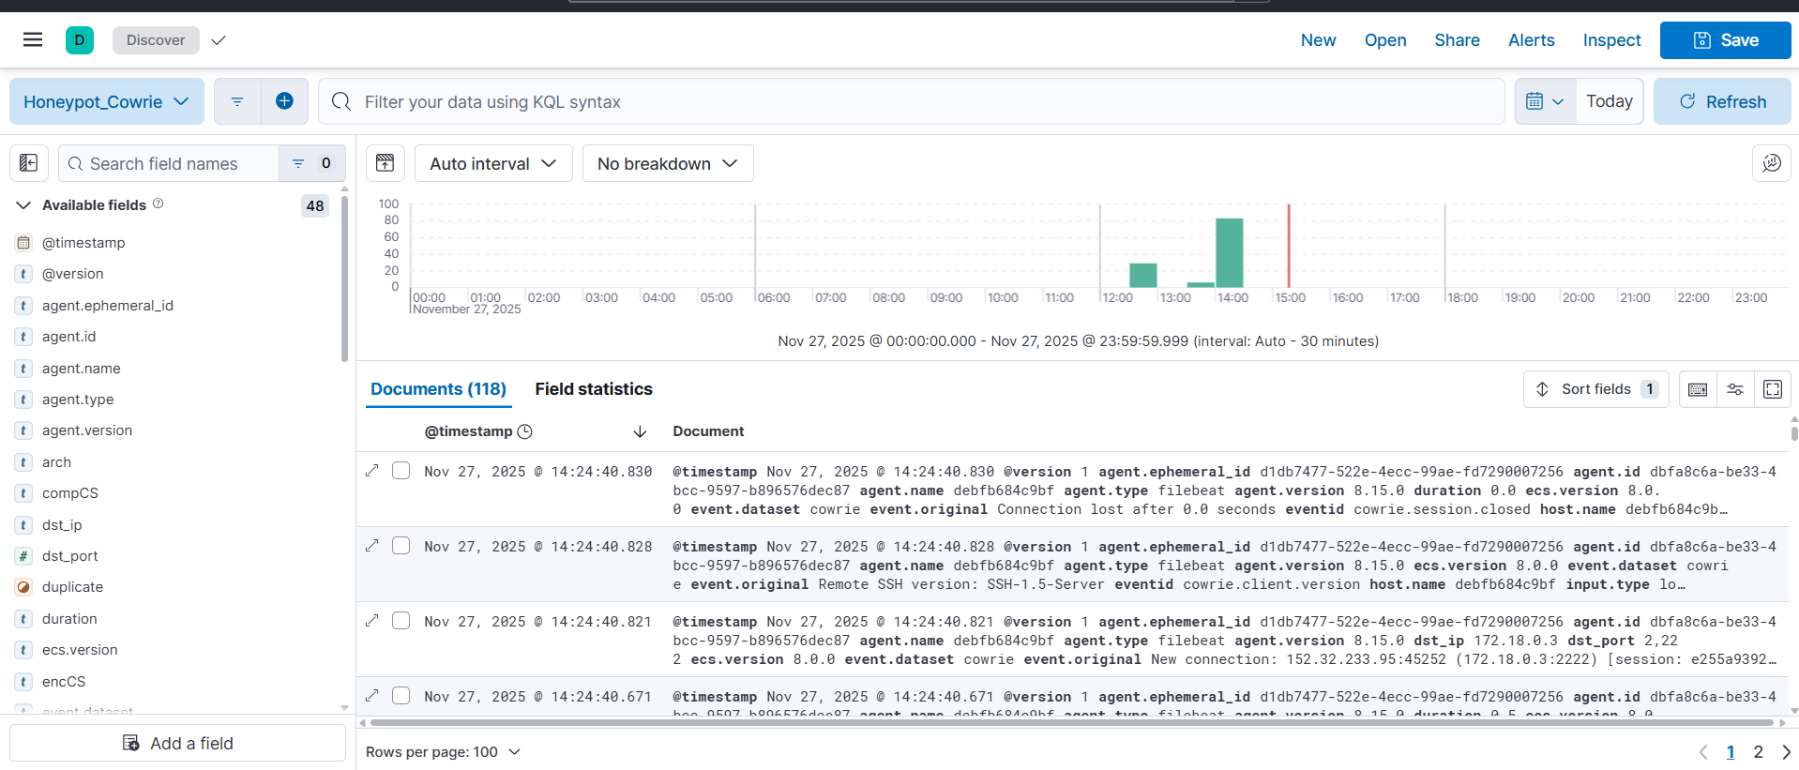Open the chart Lens edit icon

tap(1771, 163)
